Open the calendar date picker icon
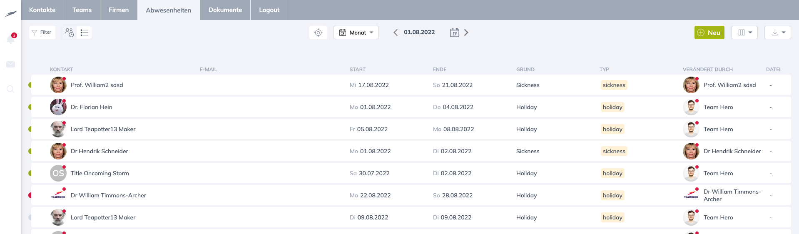 pos(454,32)
